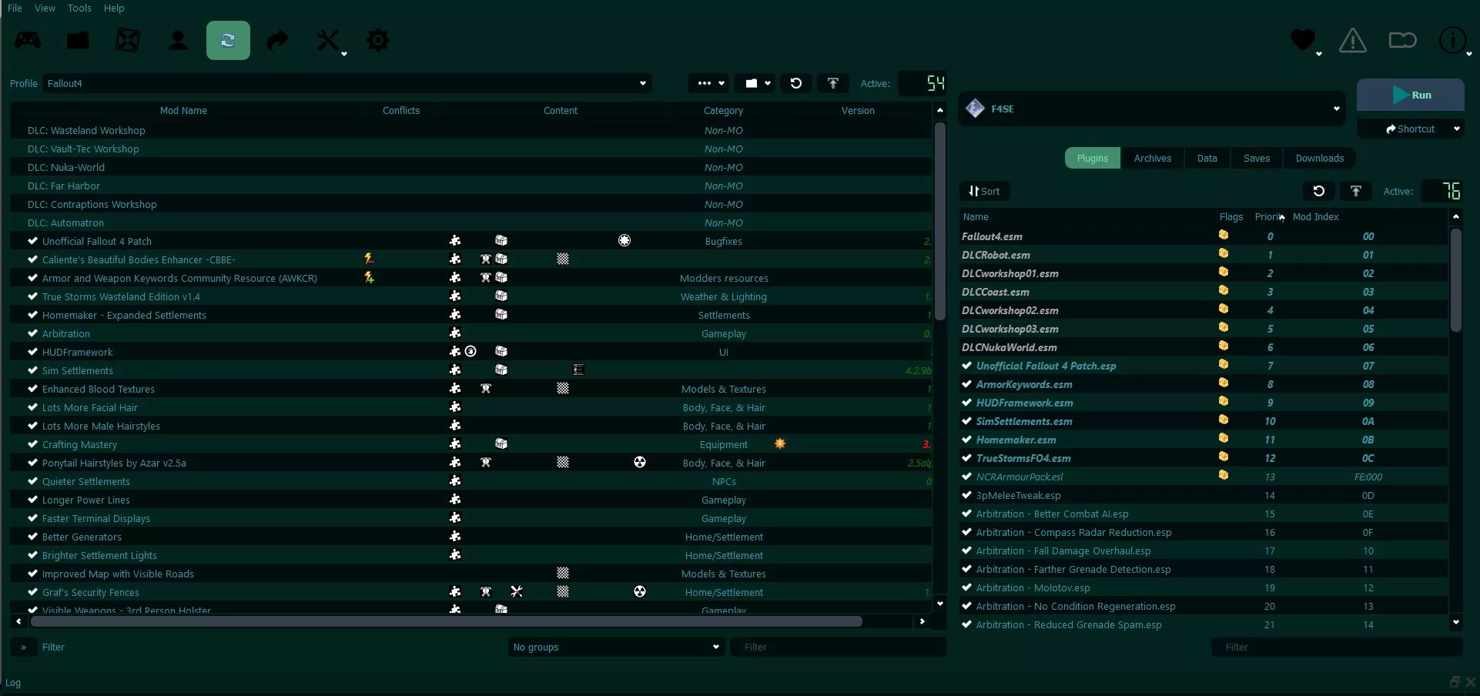The image size is (1480, 696).
Task: Open the folder dropdown next to the dots menu
Action: tap(755, 83)
